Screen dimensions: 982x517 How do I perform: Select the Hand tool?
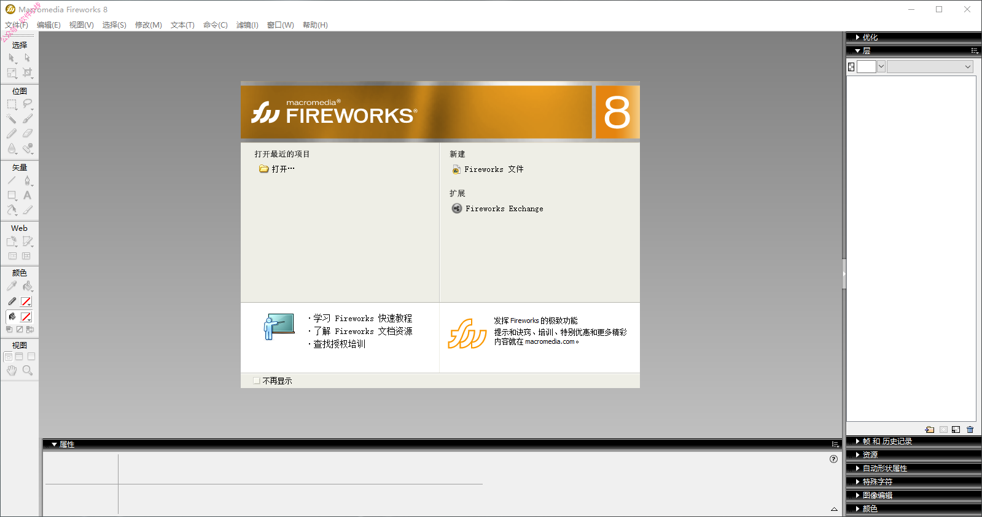[12, 370]
